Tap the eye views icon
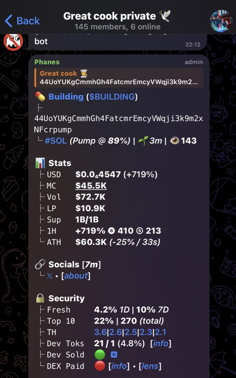 coord(175,141)
